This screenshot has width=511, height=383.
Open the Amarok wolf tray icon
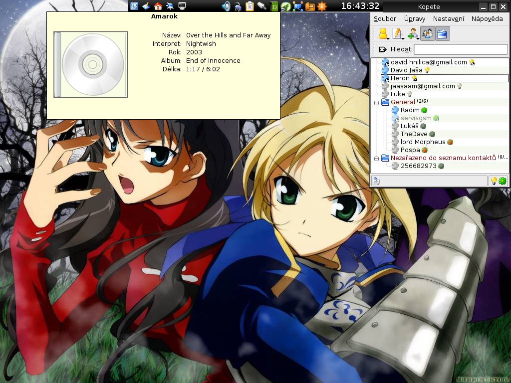pyautogui.click(x=238, y=6)
